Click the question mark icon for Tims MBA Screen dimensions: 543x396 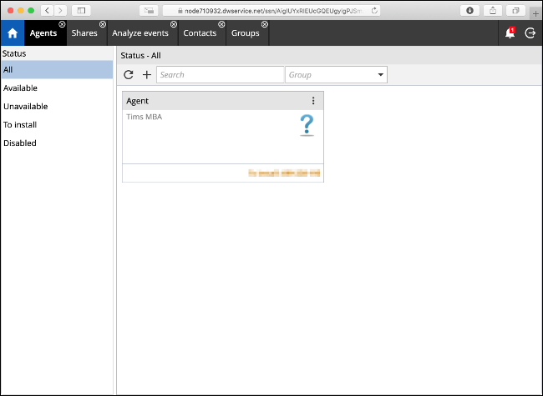coord(307,126)
